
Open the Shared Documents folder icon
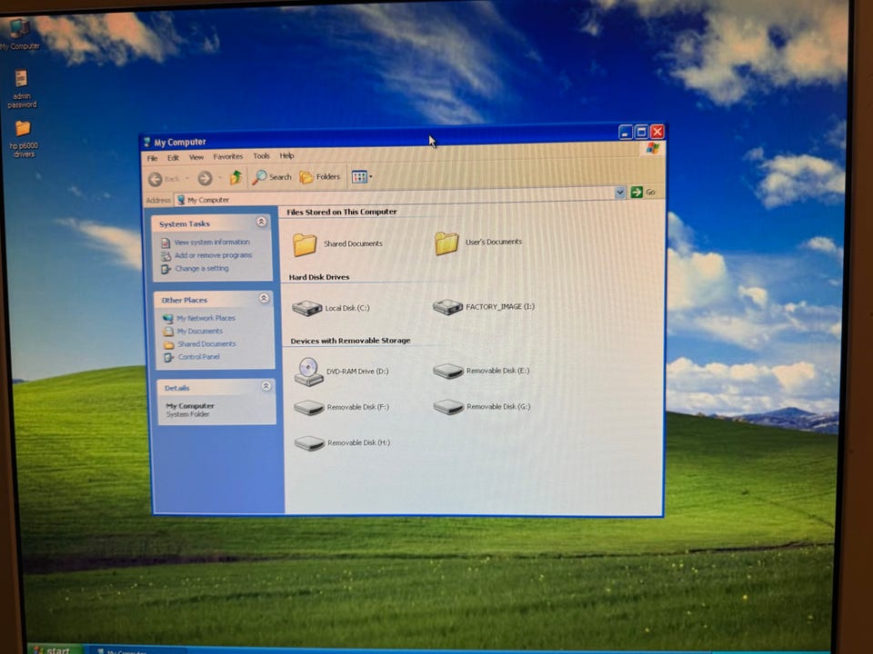pos(305,244)
